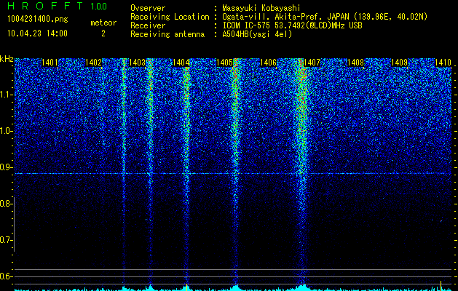Click the 1402 time marker
The image size is (458, 291).
[x=93, y=63]
